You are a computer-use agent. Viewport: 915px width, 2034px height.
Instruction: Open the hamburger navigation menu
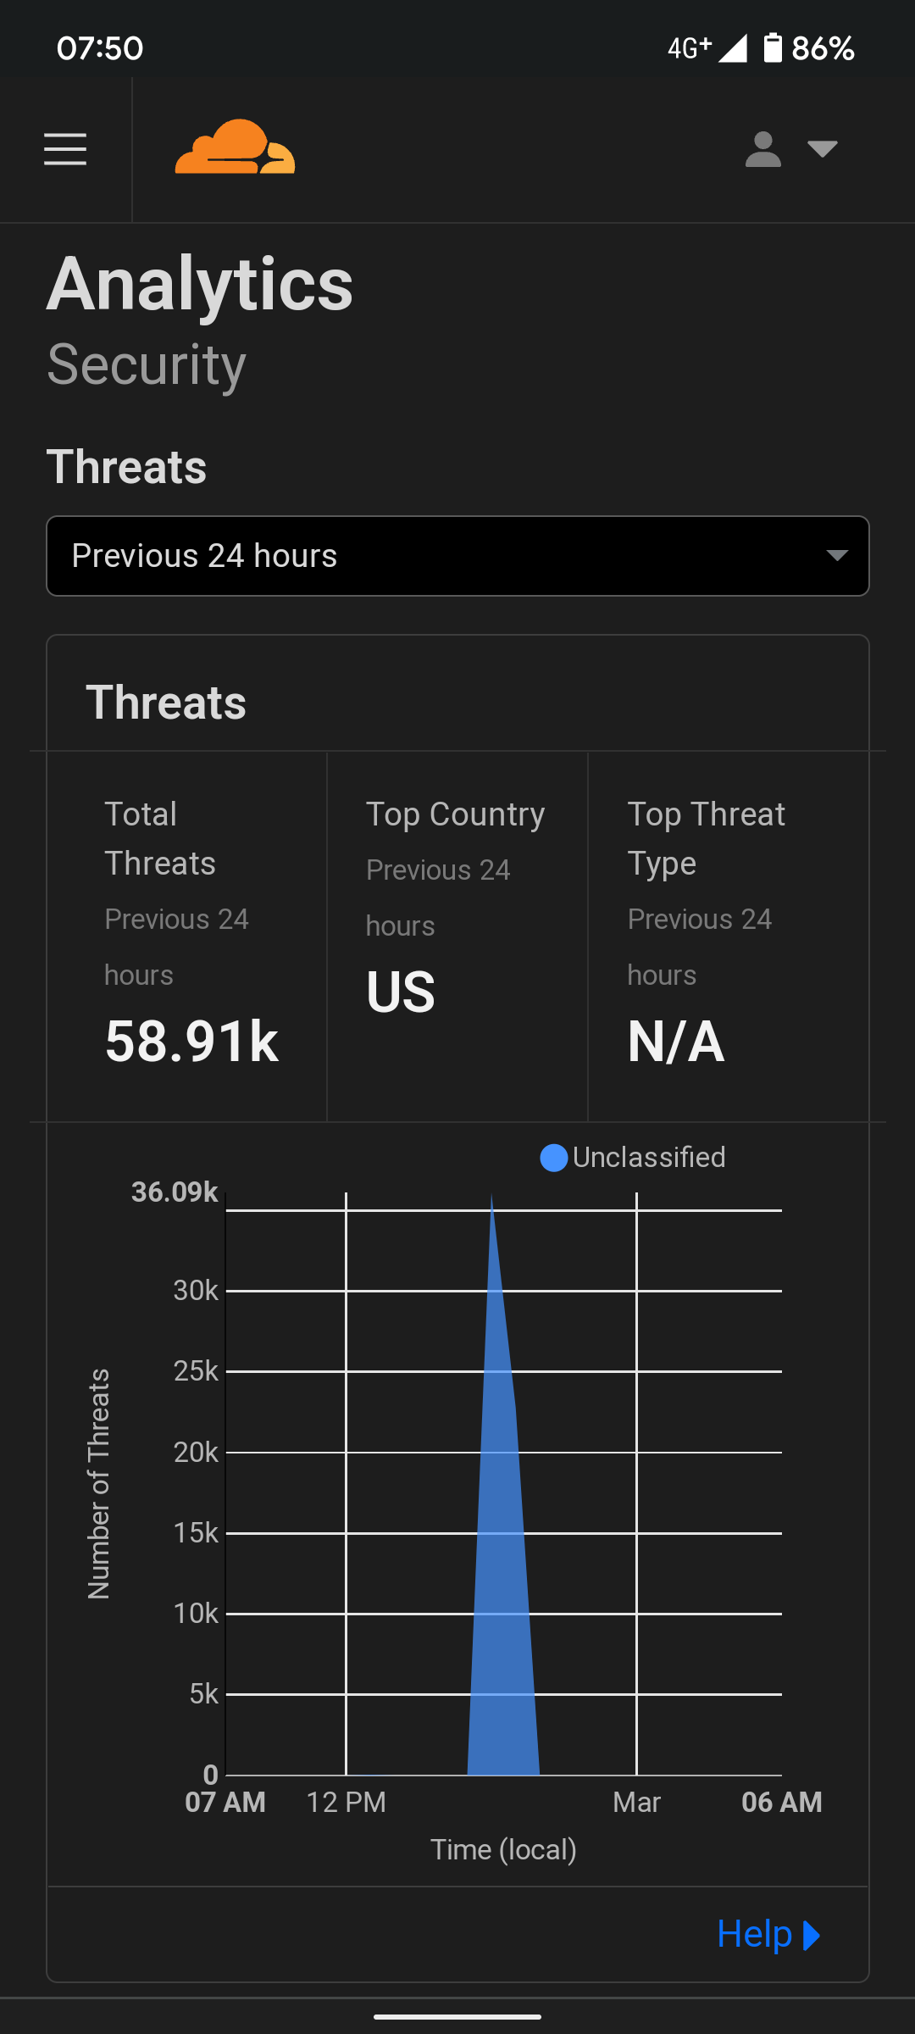[x=65, y=149]
